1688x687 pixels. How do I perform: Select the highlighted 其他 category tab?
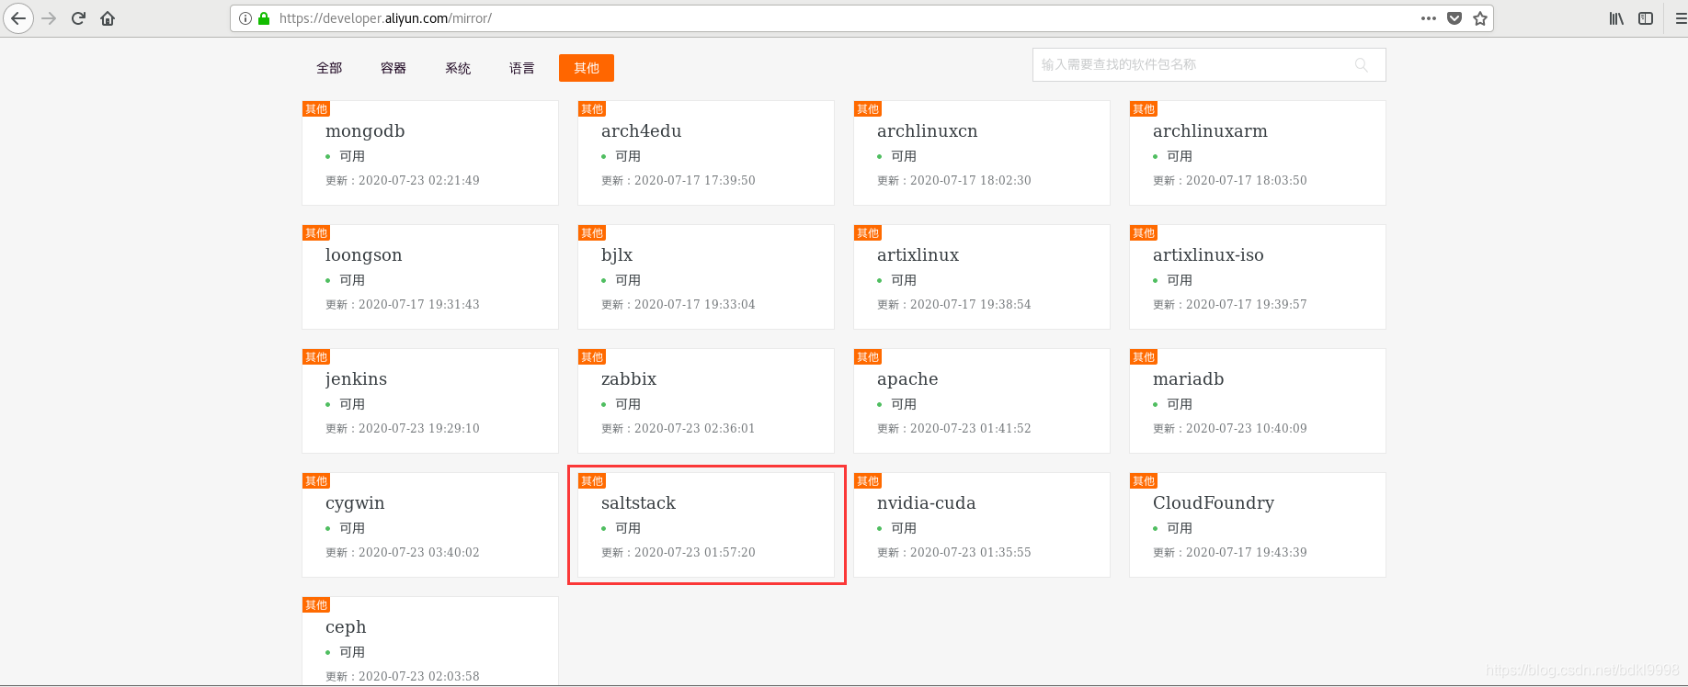click(x=587, y=68)
